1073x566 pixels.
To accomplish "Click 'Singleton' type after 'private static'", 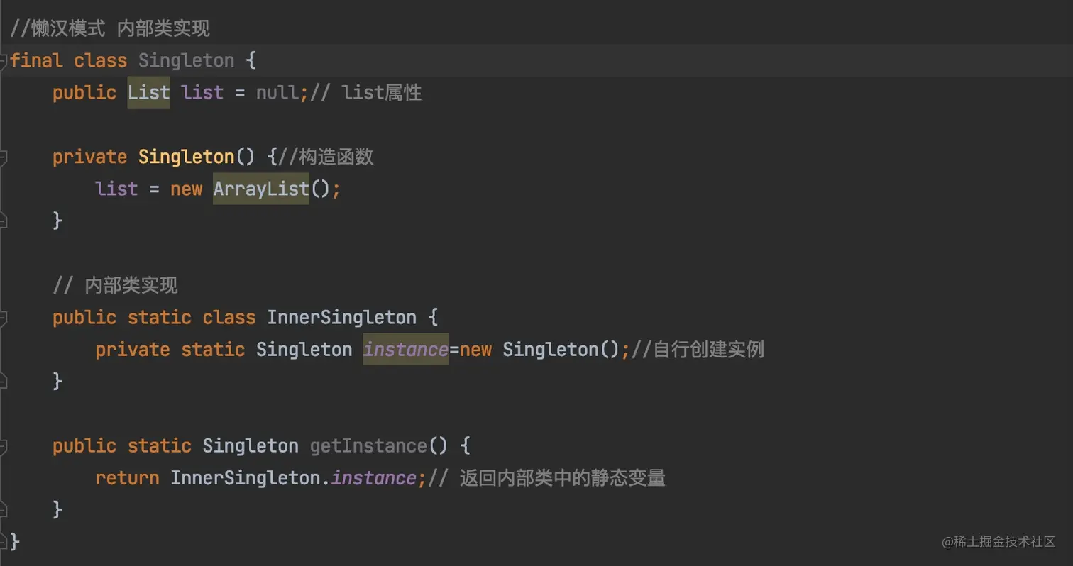I will tap(304, 350).
